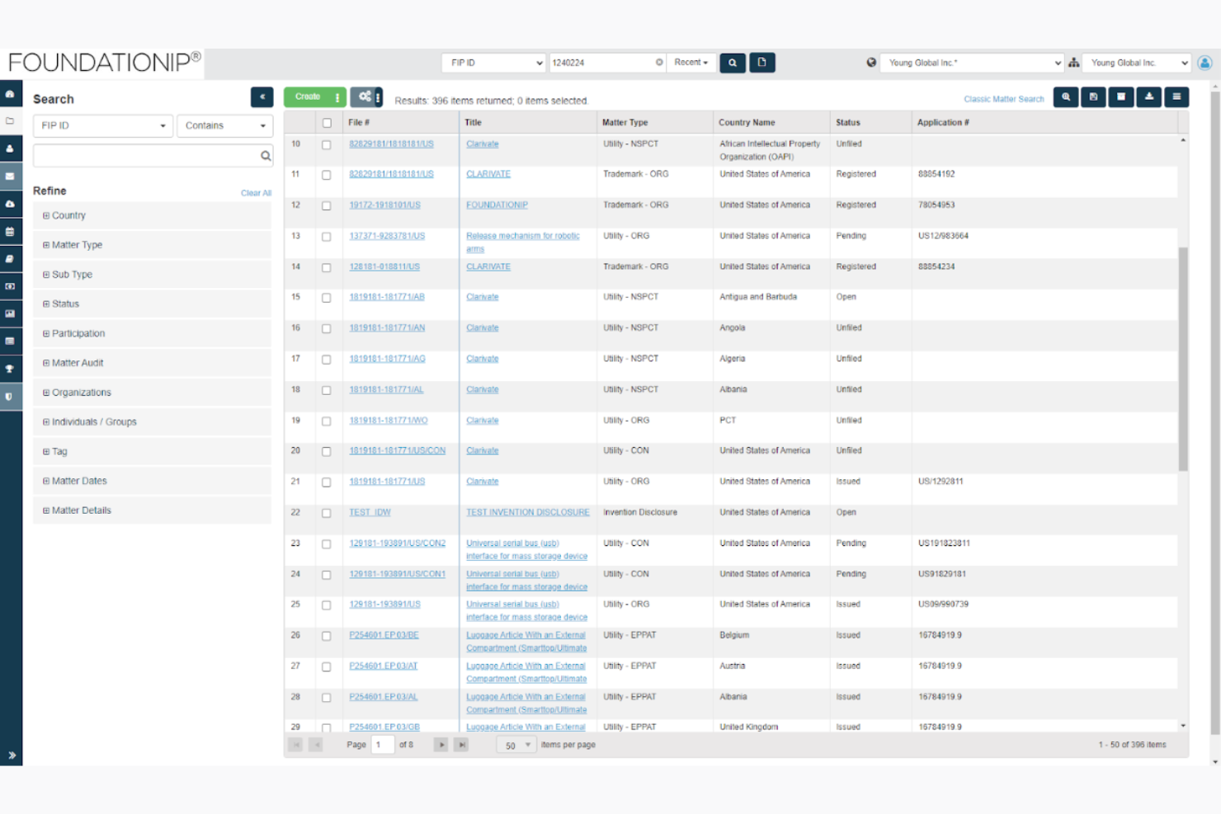Expand the Matter Dates refine filter
The height and width of the screenshot is (814, 1221).
(x=152, y=481)
